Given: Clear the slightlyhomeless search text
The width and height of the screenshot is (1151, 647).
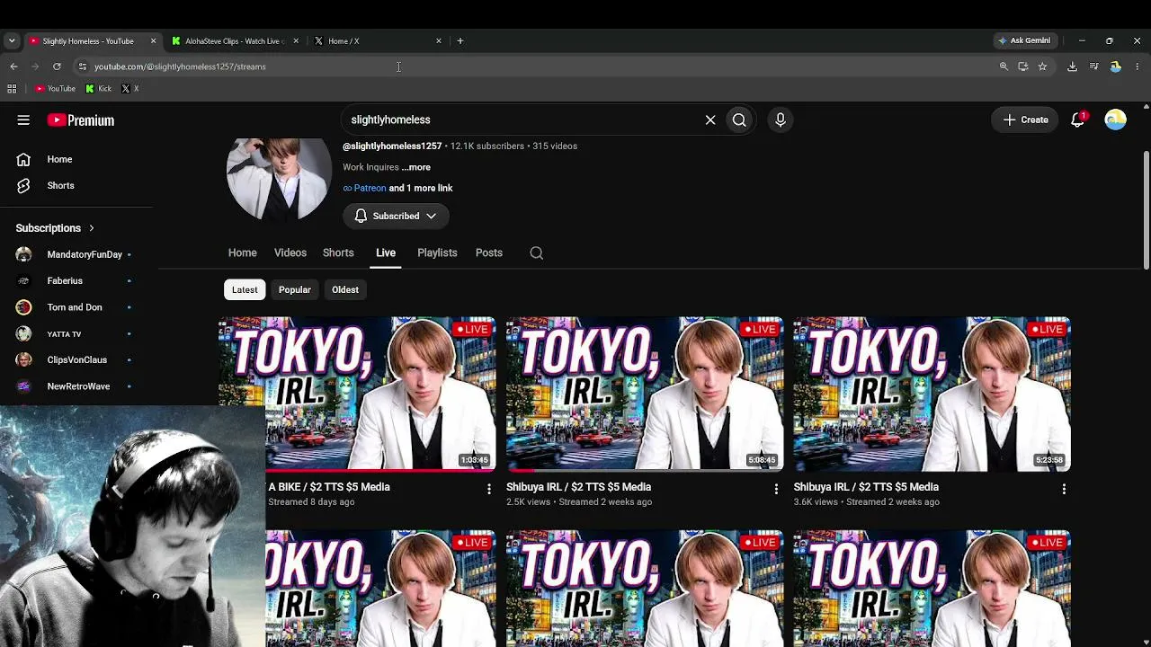Looking at the screenshot, I should click(x=710, y=120).
